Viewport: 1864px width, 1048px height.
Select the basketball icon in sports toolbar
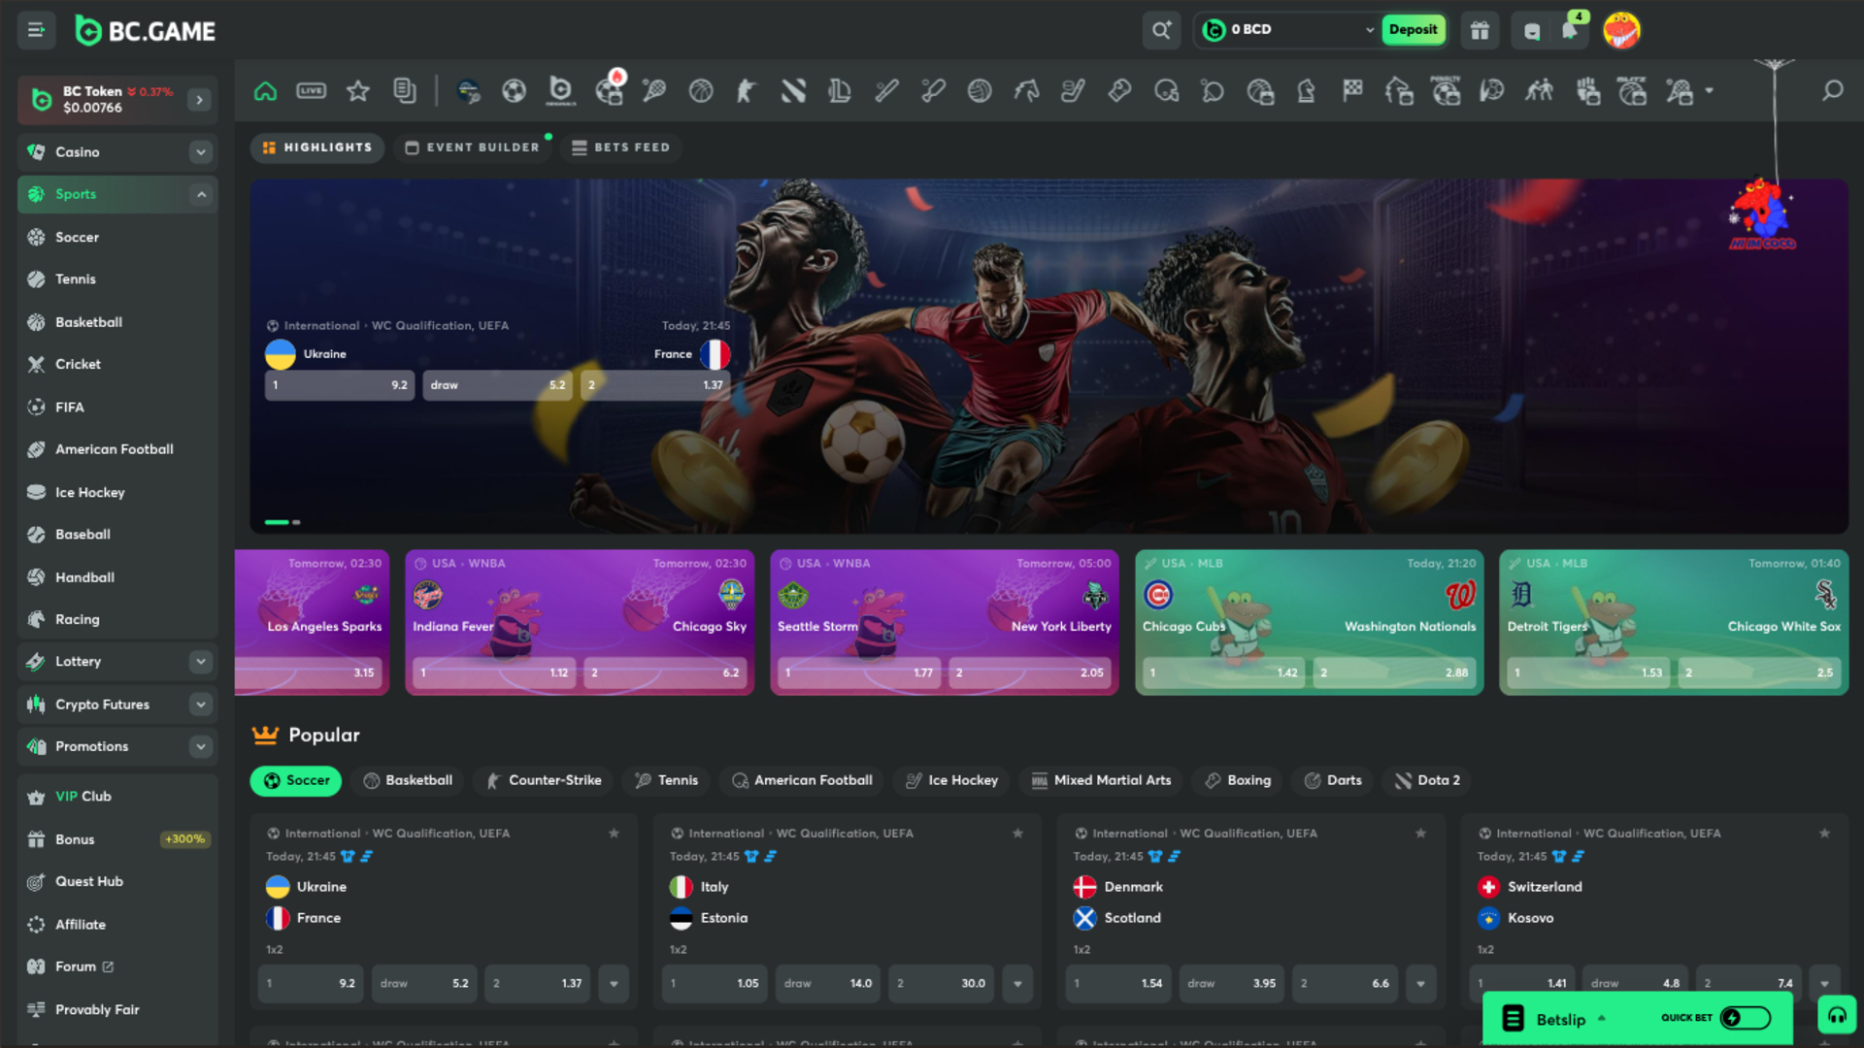tap(701, 91)
